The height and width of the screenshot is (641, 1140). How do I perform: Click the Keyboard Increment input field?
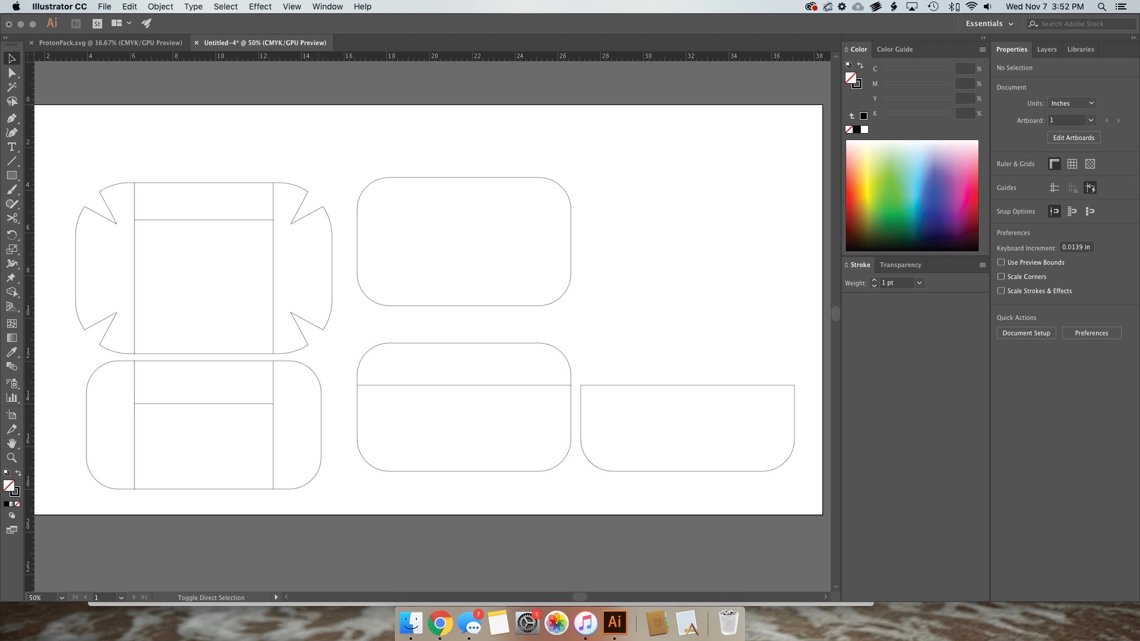[1075, 247]
